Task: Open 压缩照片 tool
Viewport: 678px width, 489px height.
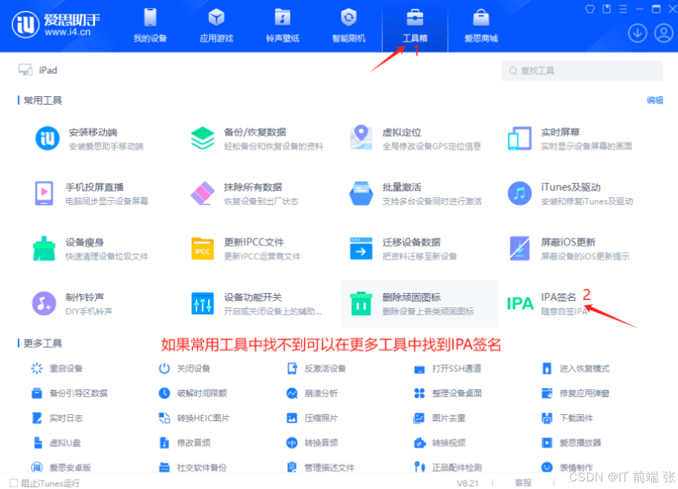Action: click(312, 417)
